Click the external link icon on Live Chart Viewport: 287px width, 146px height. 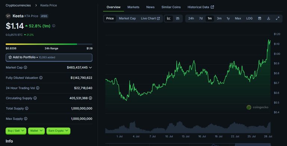tap(158, 18)
